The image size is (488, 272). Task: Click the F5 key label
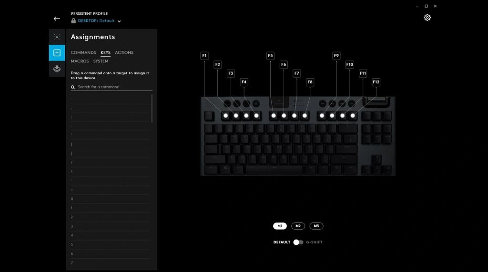click(x=270, y=56)
